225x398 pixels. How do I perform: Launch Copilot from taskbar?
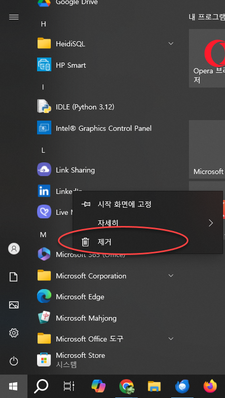point(99,386)
